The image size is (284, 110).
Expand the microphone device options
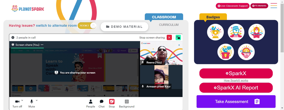(x=37, y=100)
